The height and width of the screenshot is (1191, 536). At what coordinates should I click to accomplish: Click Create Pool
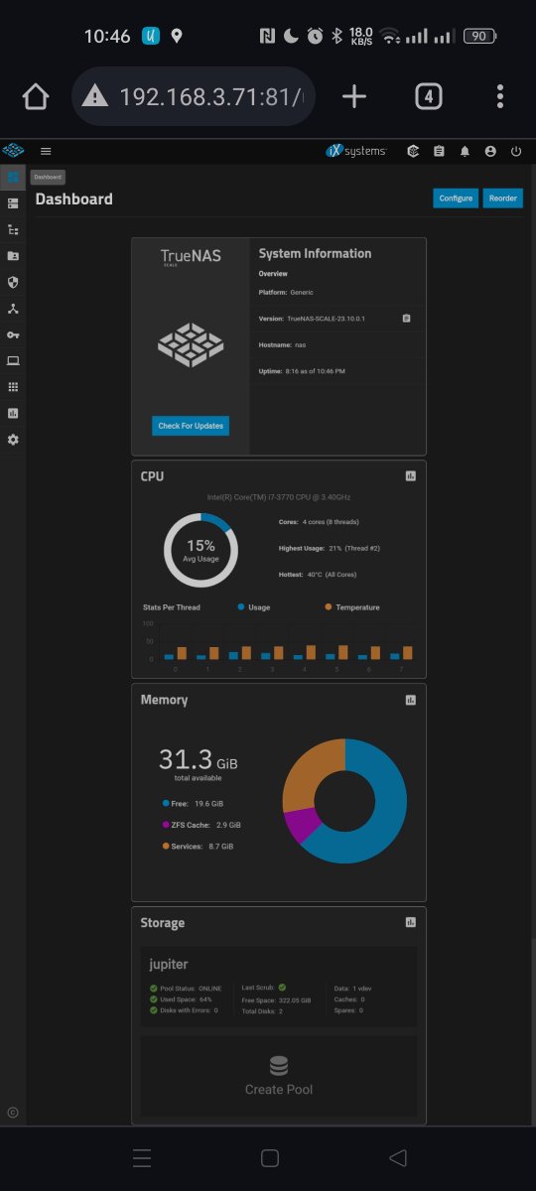[279, 1077]
